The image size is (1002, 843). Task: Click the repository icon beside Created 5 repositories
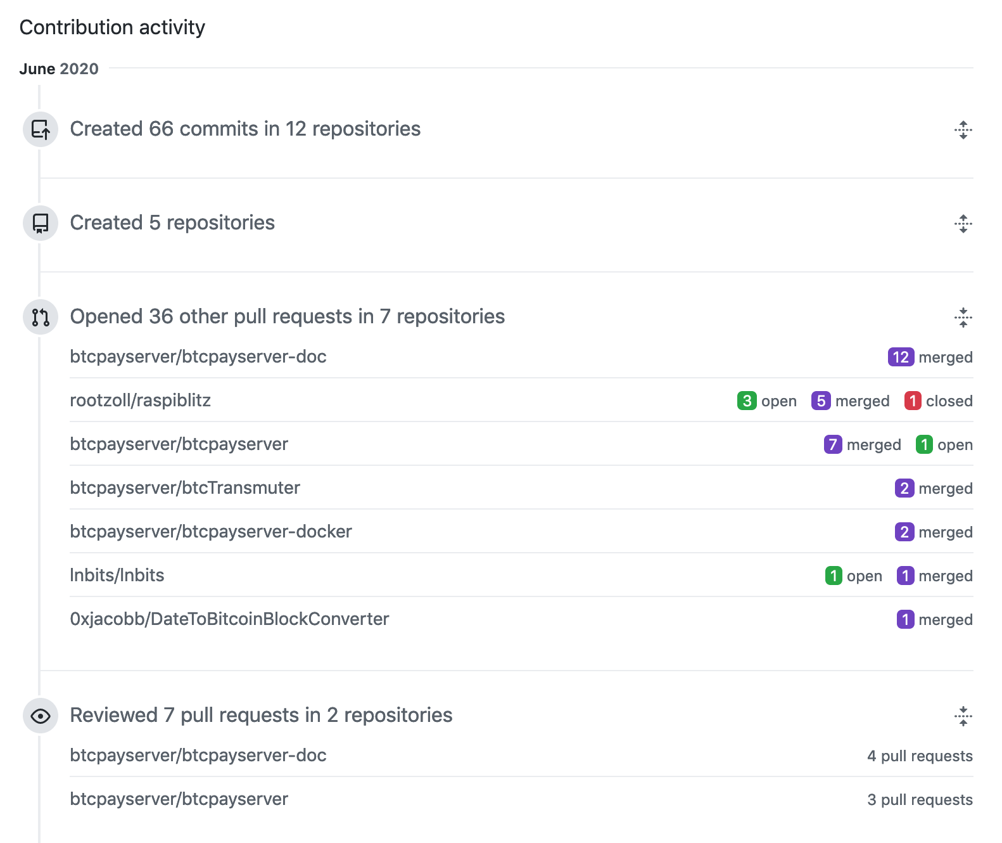(41, 223)
